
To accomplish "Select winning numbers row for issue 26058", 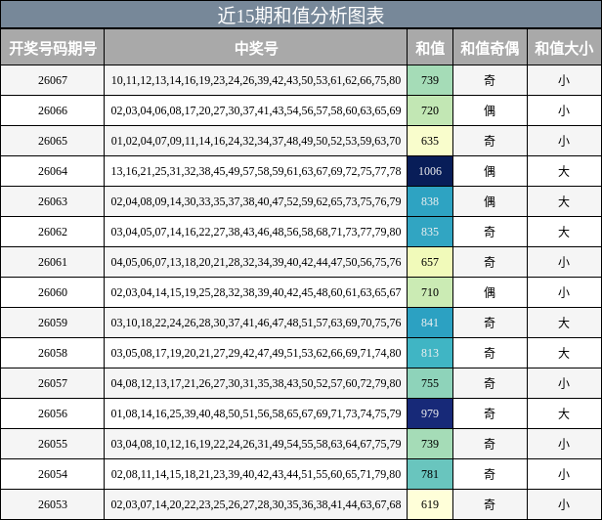I will coord(256,353).
